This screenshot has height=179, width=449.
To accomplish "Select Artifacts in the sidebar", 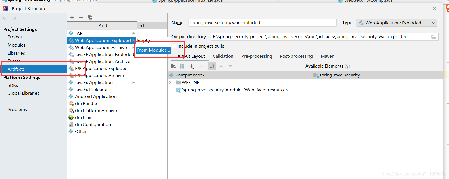I will coord(34,69).
